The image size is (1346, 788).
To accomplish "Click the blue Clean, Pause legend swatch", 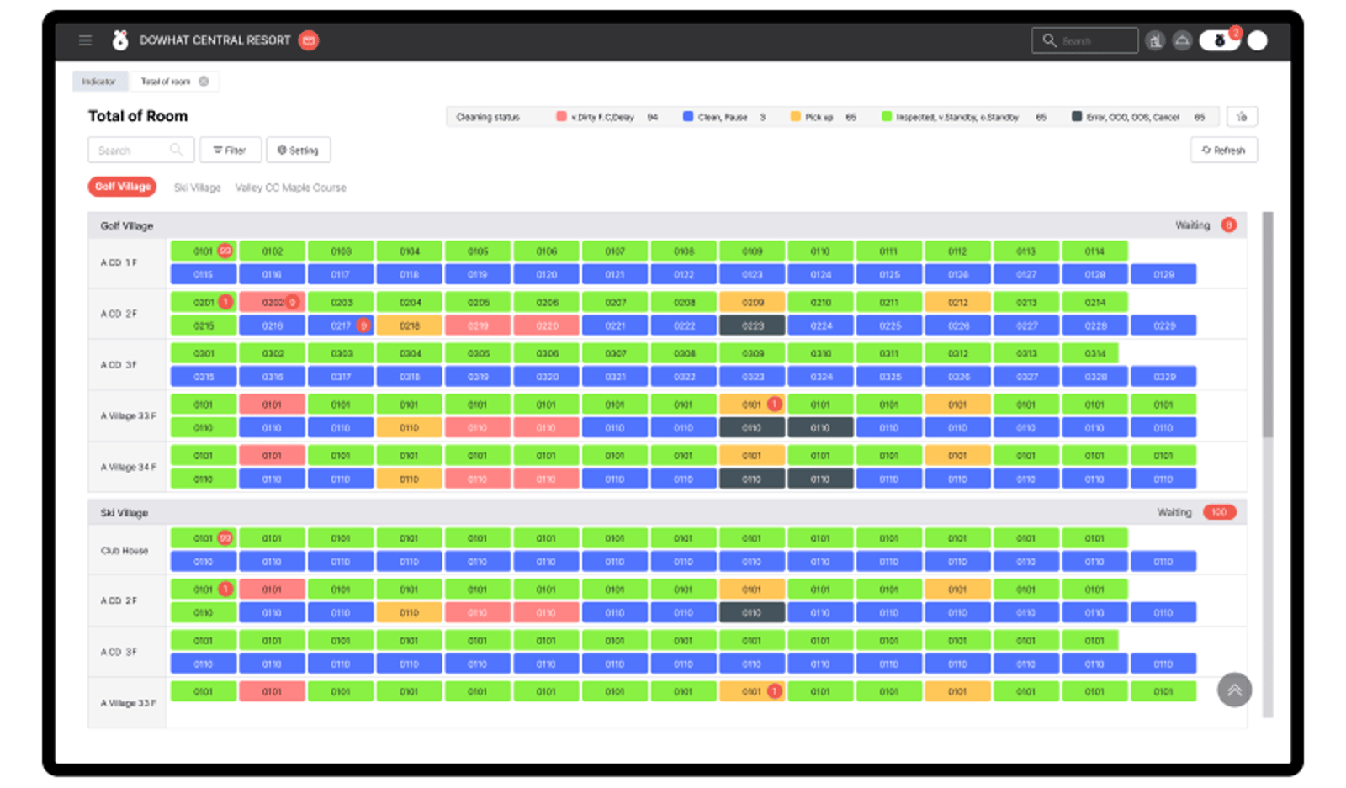I will point(688,117).
